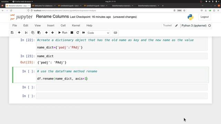Switch to the second bioinformatics-tutorials tab
This screenshot has height=124, width=221.
[x=147, y=6]
